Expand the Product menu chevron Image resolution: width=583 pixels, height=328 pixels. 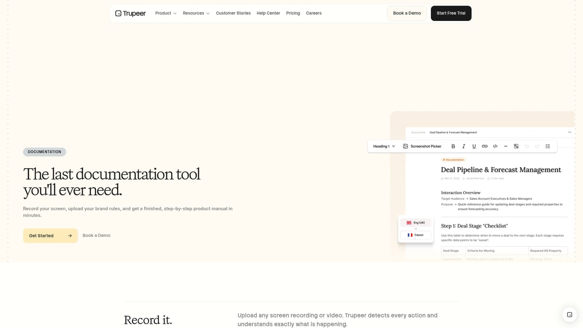click(x=175, y=14)
